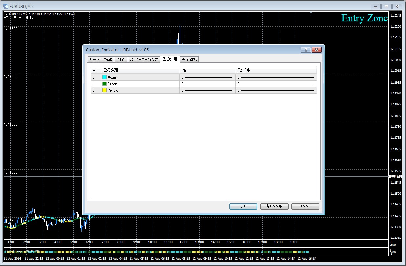The width and height of the screenshot is (406, 266).
Task: Click the キャンセル button
Action: coord(274,206)
